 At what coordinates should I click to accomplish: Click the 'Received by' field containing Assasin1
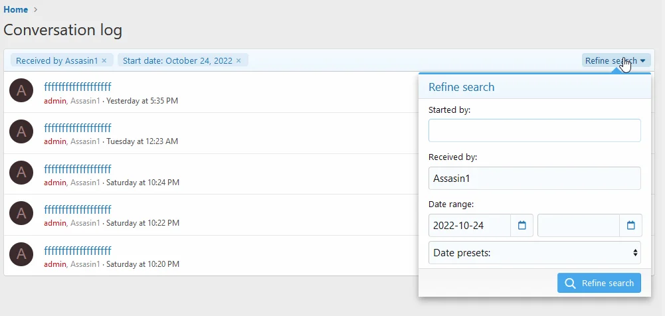534,178
